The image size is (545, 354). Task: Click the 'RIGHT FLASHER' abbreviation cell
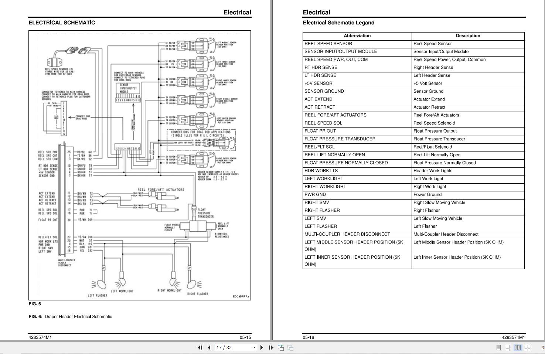(x=357, y=211)
